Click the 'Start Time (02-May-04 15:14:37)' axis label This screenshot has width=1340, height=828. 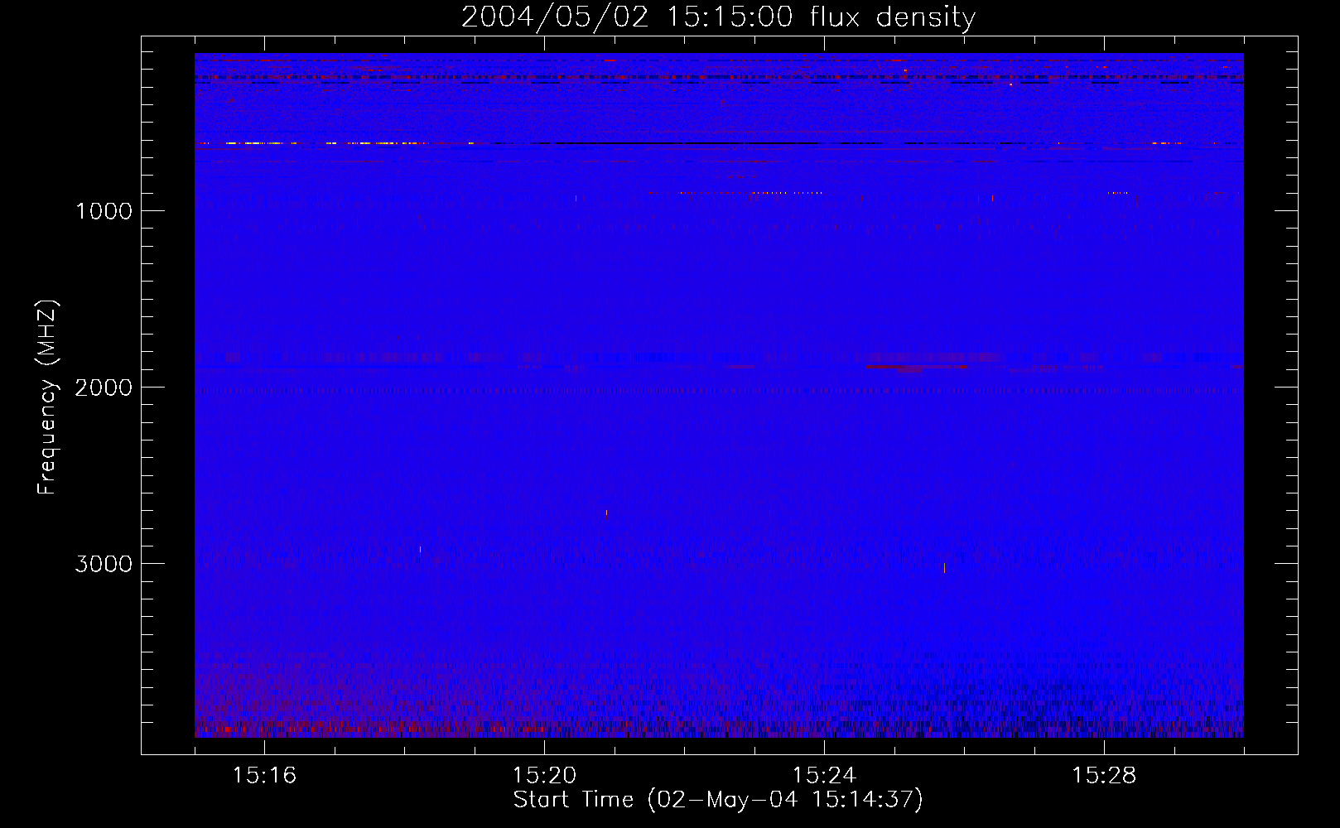[718, 800]
